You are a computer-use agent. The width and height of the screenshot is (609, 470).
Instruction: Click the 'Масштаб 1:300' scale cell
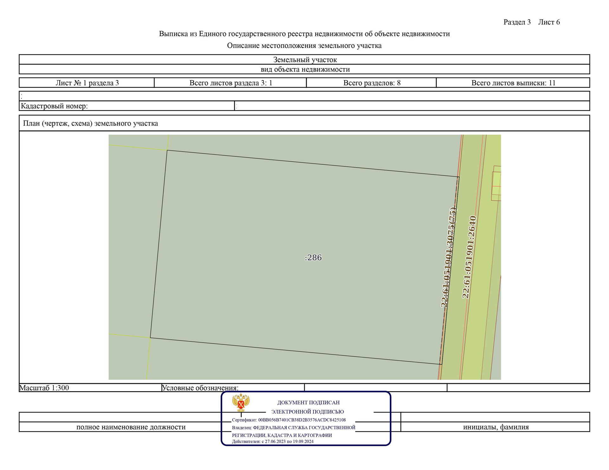44,388
